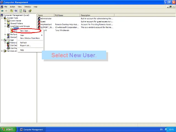Choose Help in the context menu
The image size is (176, 132).
coord(30,50)
